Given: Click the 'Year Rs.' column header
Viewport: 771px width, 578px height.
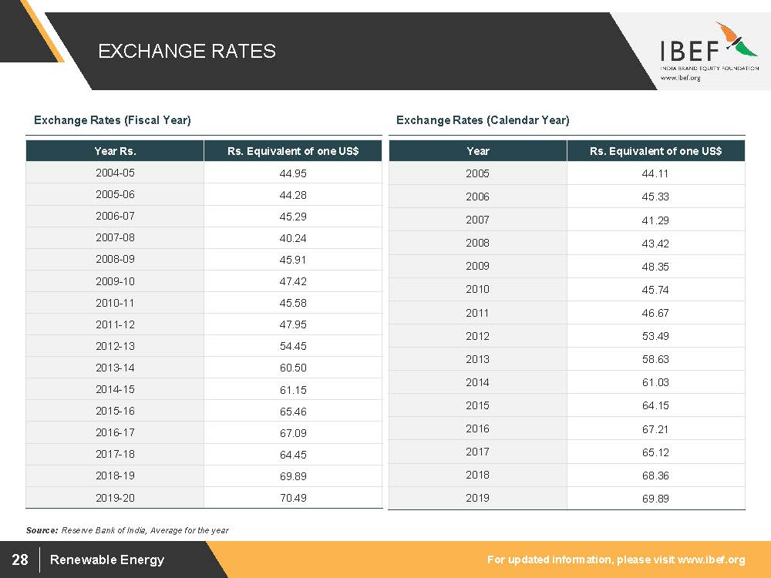Looking at the screenshot, I should pos(115,151).
